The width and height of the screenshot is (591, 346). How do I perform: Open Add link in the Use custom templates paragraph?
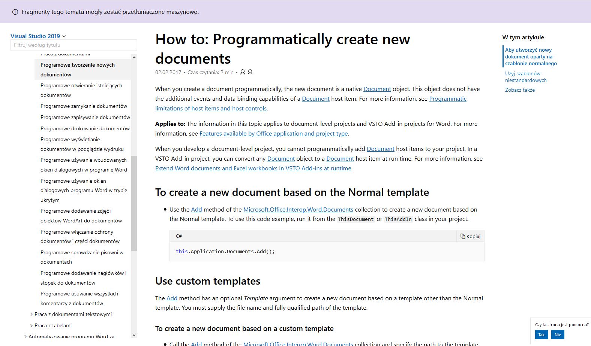[x=172, y=298]
